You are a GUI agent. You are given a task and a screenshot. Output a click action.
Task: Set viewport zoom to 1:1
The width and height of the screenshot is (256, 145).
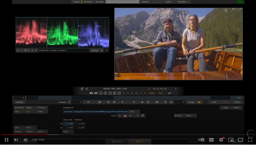pyautogui.click(x=110, y=93)
